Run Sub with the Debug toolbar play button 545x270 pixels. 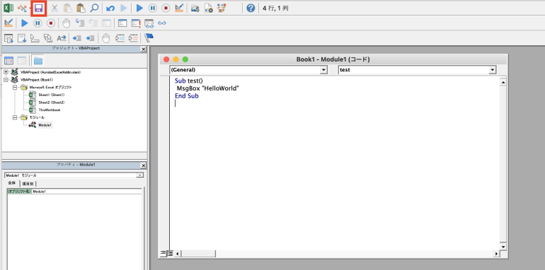[x=24, y=23]
